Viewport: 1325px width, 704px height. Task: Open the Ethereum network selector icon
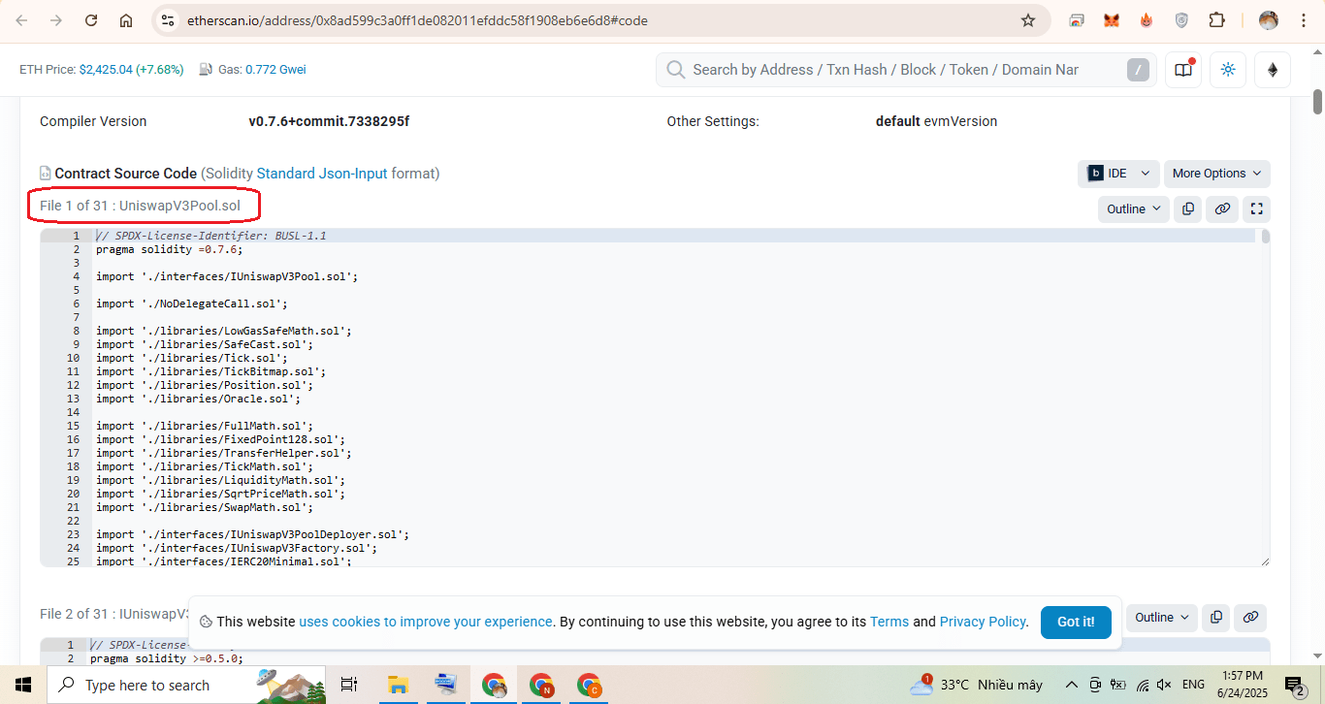pos(1273,70)
